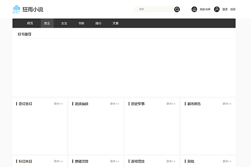
Task: Select the 男生 navigation tab
Action: point(47,23)
